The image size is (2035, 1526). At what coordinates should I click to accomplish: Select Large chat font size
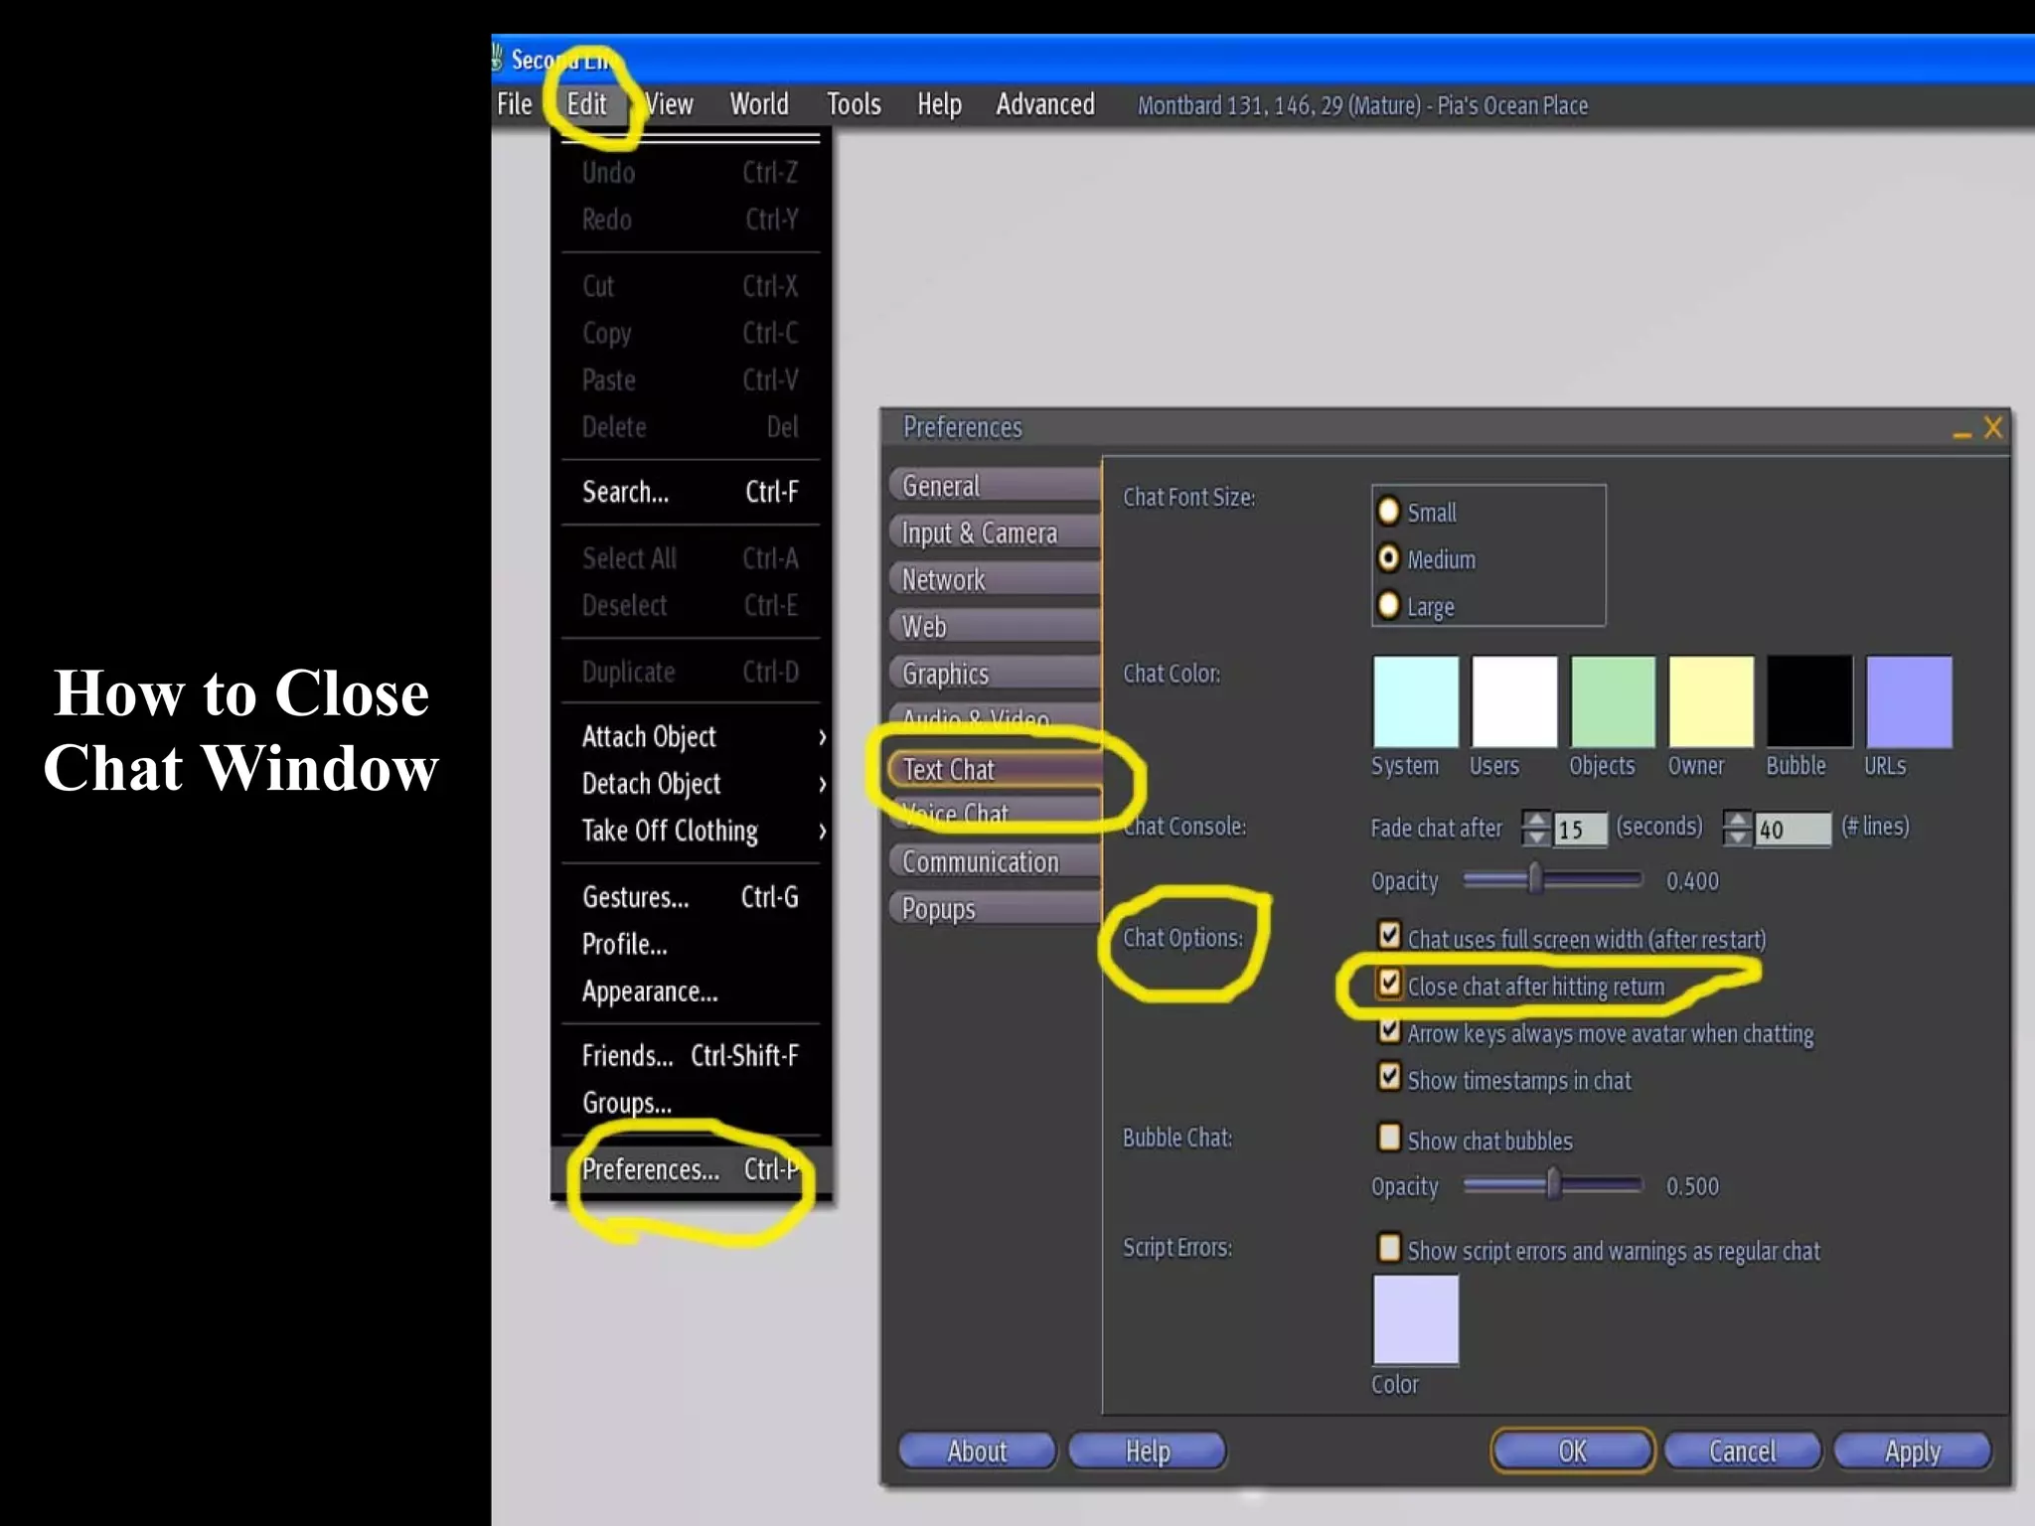tap(1388, 605)
